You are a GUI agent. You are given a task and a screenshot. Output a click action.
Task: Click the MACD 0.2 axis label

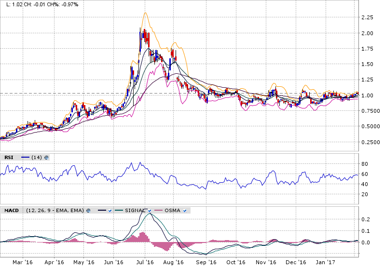366,219
